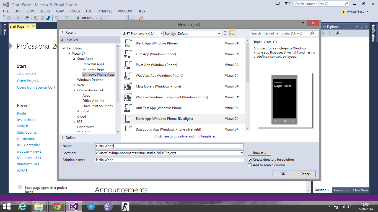
Task: Open the DEBUG menu
Action: pyautogui.click(x=45, y=11)
